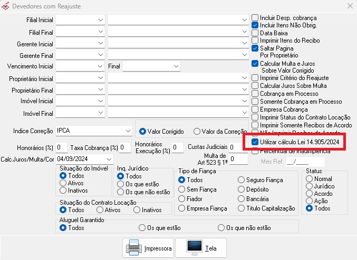Click the Honorários (%) input field
This screenshot has height=260, width=357.
pyautogui.click(x=62, y=147)
